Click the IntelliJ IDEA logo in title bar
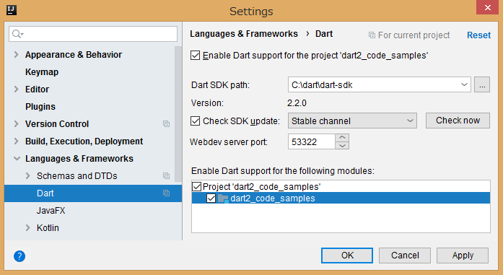The image size is (503, 275). pos(12,10)
